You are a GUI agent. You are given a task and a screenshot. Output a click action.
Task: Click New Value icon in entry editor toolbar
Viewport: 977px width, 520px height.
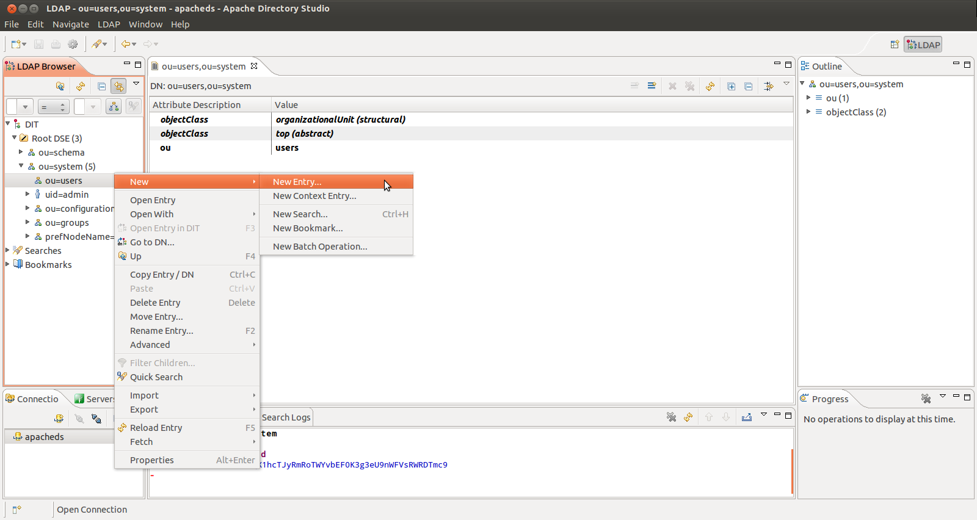click(x=634, y=86)
